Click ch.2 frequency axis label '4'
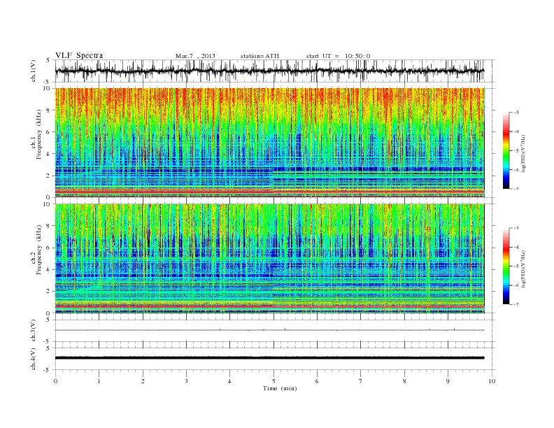Screen dimensions: 554x428 [49, 270]
